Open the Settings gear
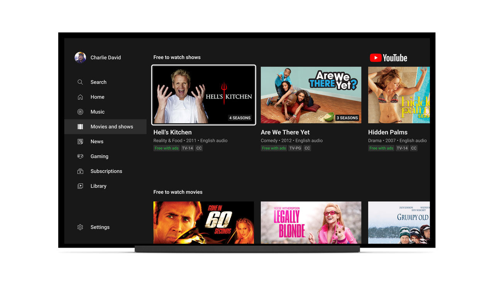 [x=80, y=227]
